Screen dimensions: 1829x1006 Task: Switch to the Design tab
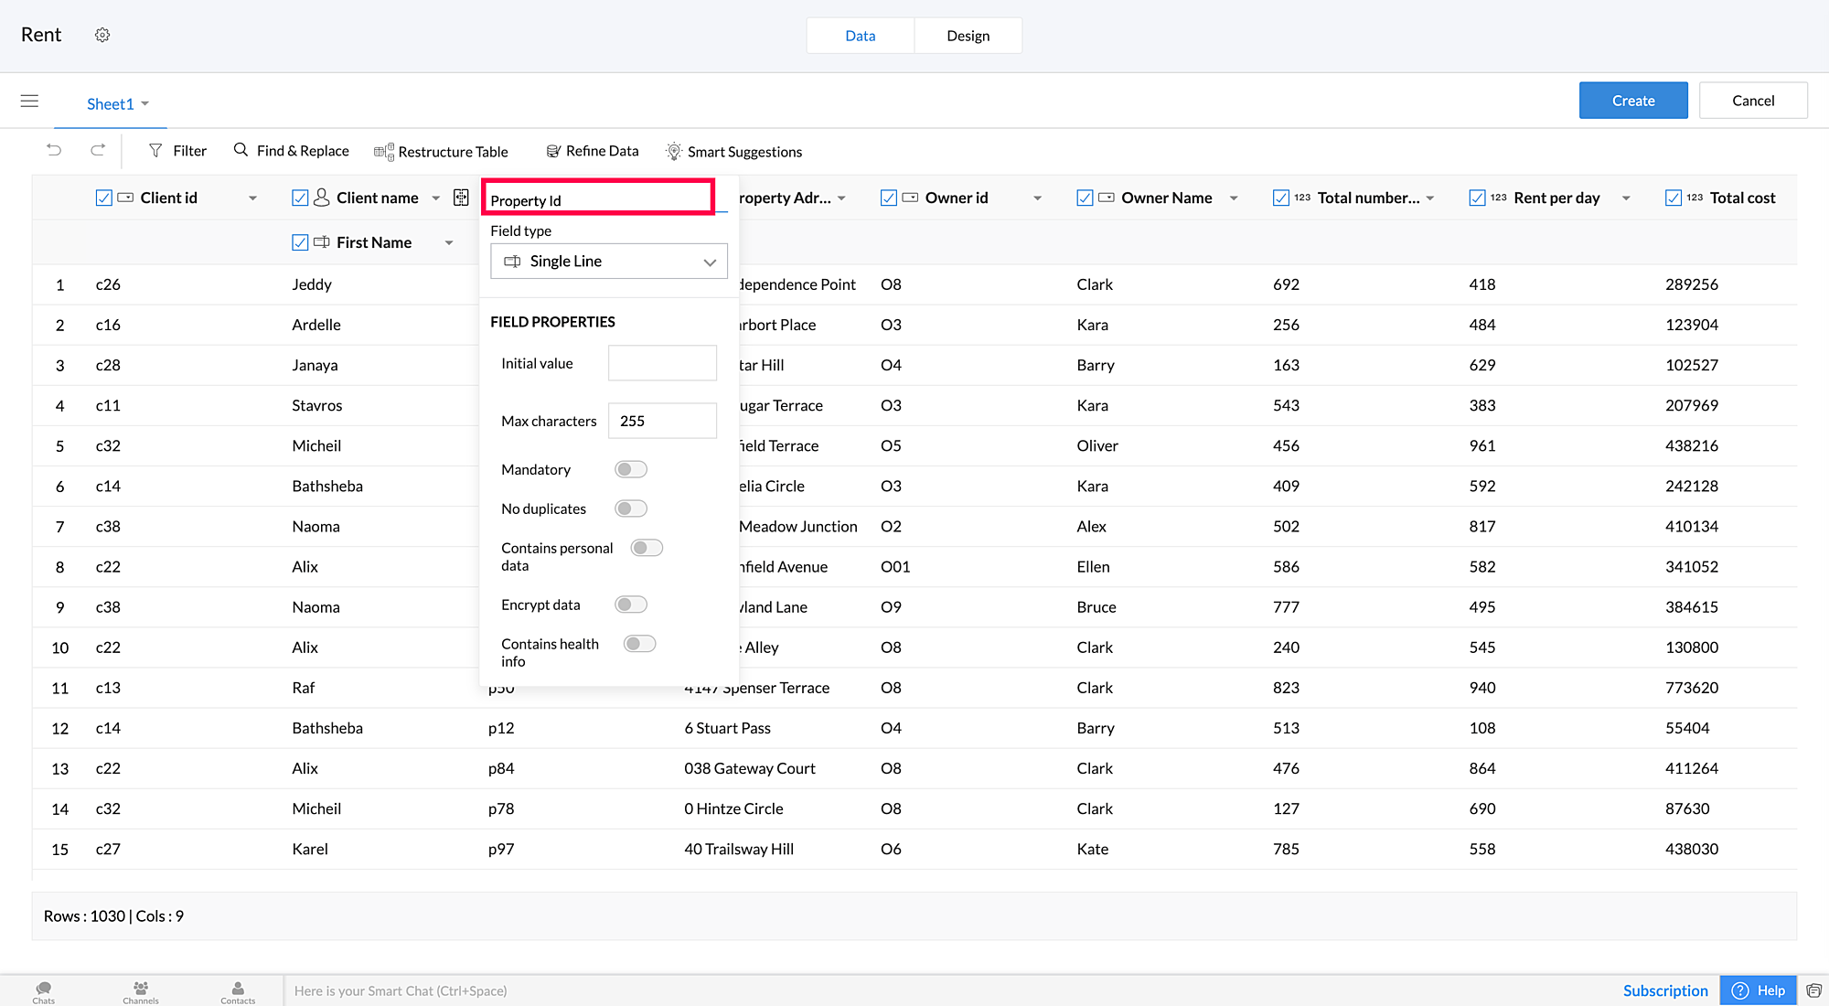point(968,36)
